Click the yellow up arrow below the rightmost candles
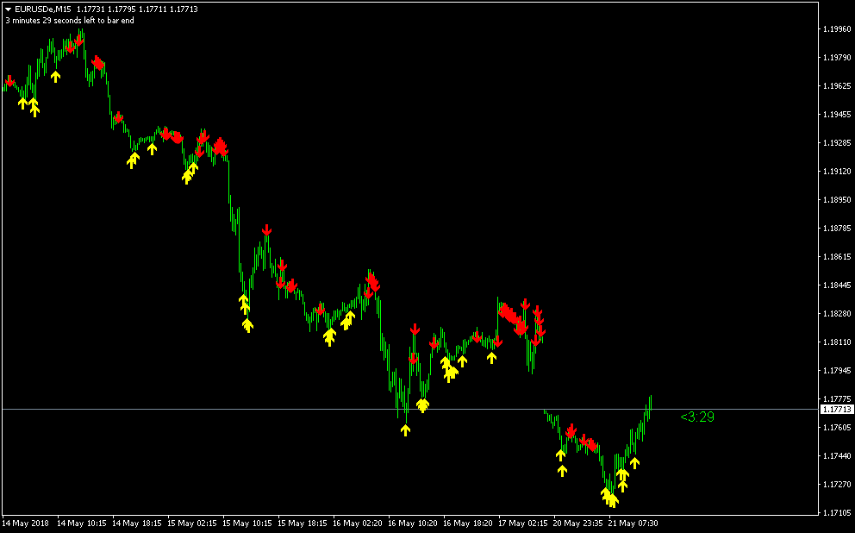 tap(634, 463)
